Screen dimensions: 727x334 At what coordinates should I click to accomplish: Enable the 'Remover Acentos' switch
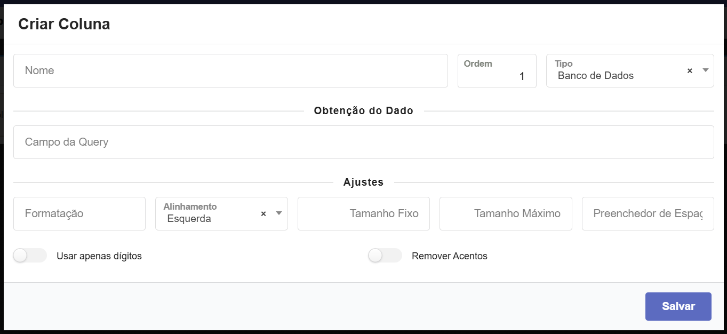pos(385,256)
